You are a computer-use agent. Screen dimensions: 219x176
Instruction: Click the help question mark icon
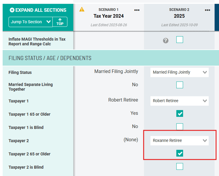pyautogui.click(x=166, y=41)
